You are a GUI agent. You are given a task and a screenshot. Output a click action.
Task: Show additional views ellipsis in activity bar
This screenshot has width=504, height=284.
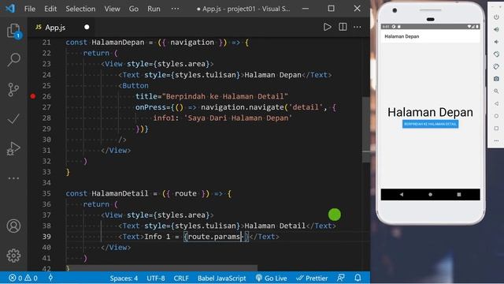click(x=13, y=178)
